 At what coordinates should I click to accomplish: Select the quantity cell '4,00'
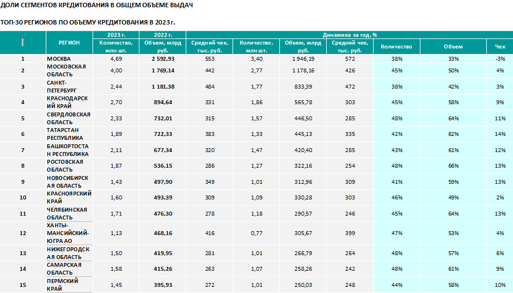pos(116,71)
